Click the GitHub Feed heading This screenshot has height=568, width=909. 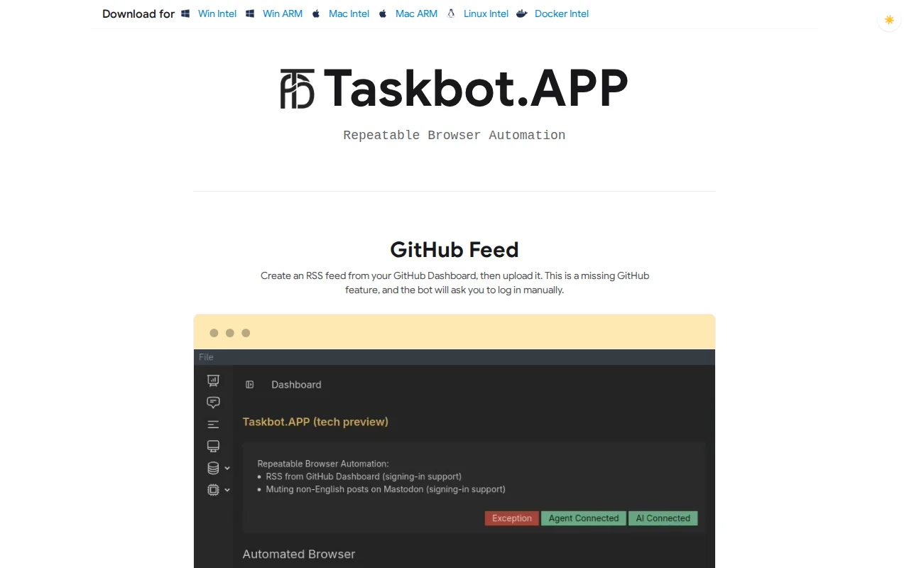pos(454,250)
